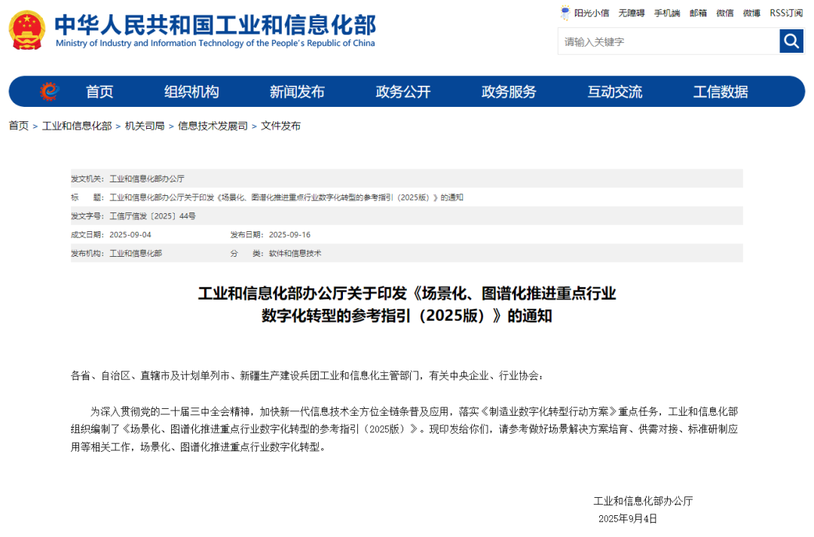Image resolution: width=814 pixels, height=537 pixels.
Task: Click the signing date 2025年9月4日
Action: [628, 518]
